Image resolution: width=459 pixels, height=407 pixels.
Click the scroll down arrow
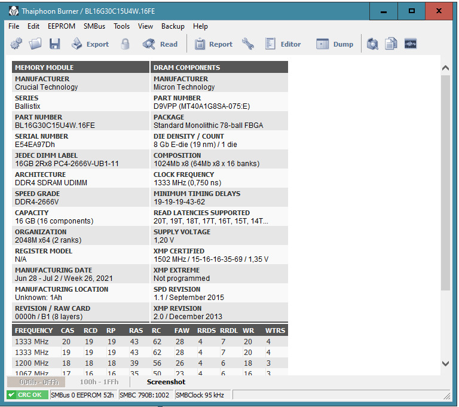click(445, 363)
